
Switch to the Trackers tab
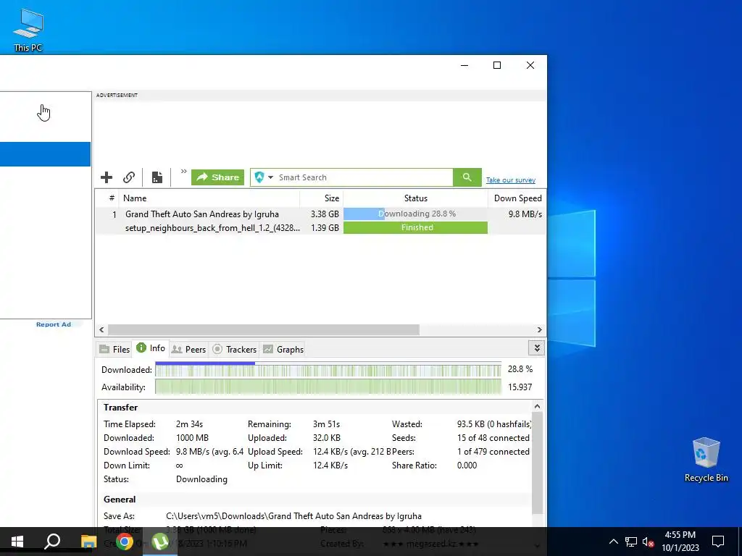[x=235, y=350]
